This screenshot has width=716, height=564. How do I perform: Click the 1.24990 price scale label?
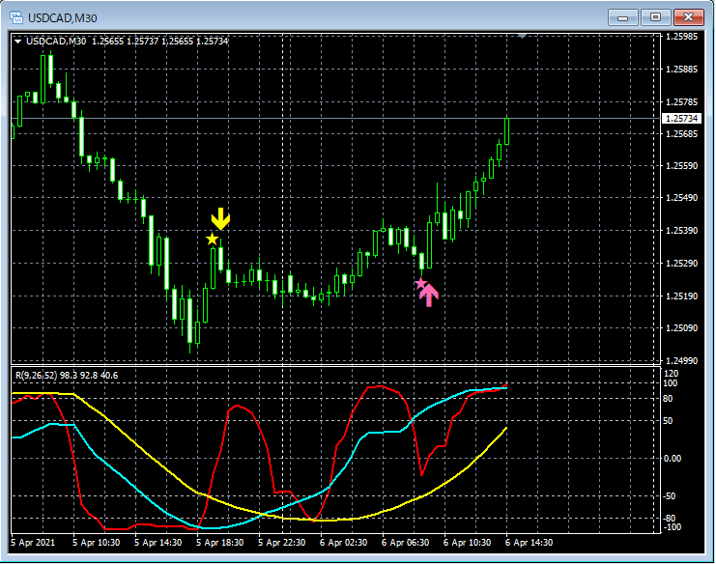tap(682, 361)
